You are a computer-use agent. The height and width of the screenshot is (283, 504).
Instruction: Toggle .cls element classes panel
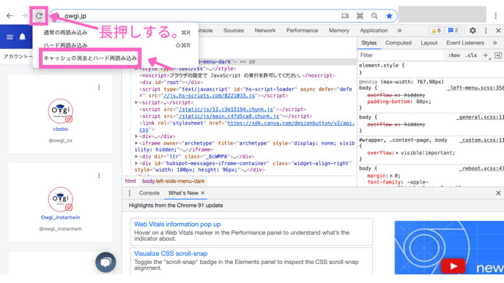[471, 56]
